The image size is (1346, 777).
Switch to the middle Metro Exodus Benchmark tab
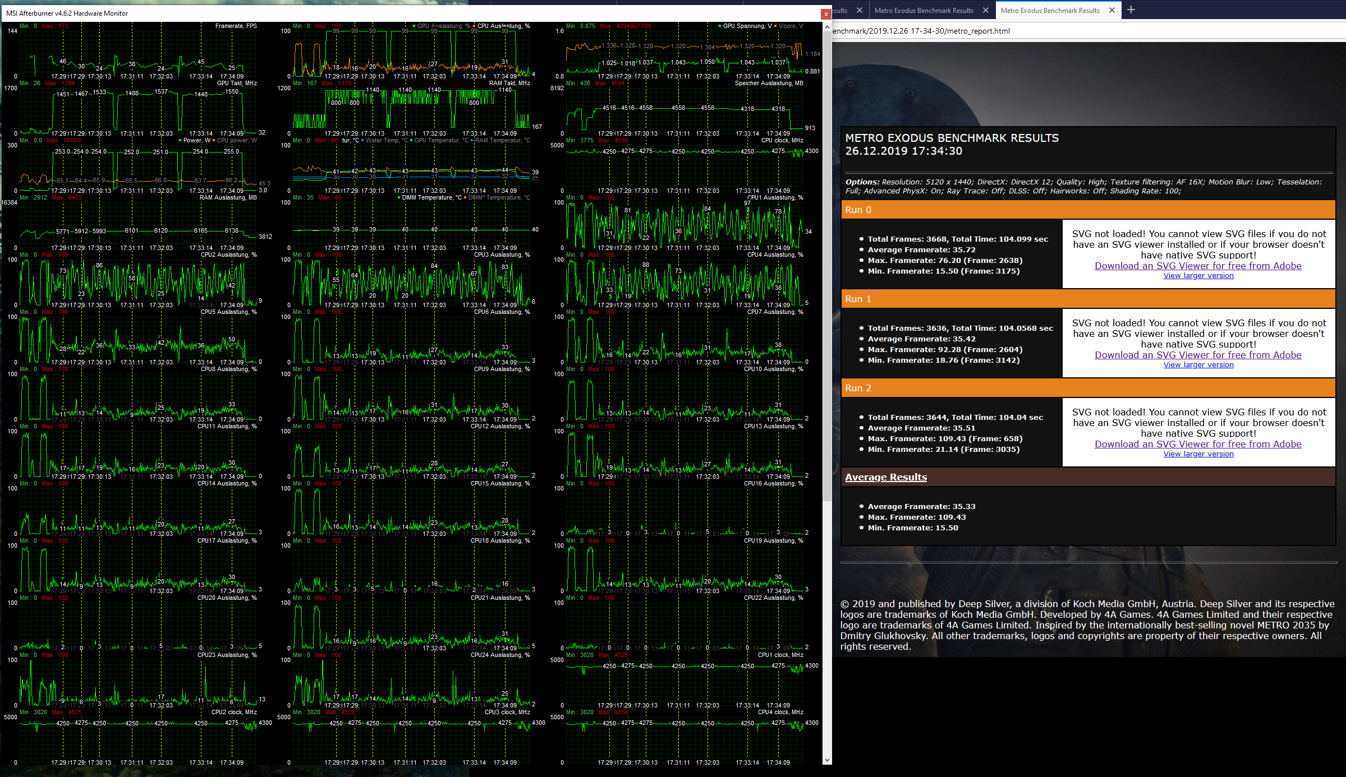coord(924,10)
